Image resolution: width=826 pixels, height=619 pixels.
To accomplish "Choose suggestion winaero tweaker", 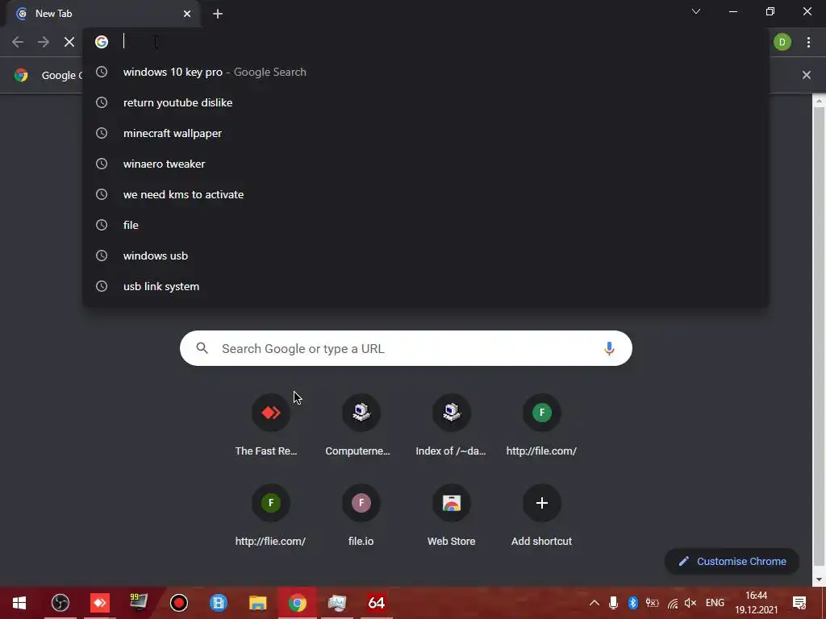I will [425, 164].
